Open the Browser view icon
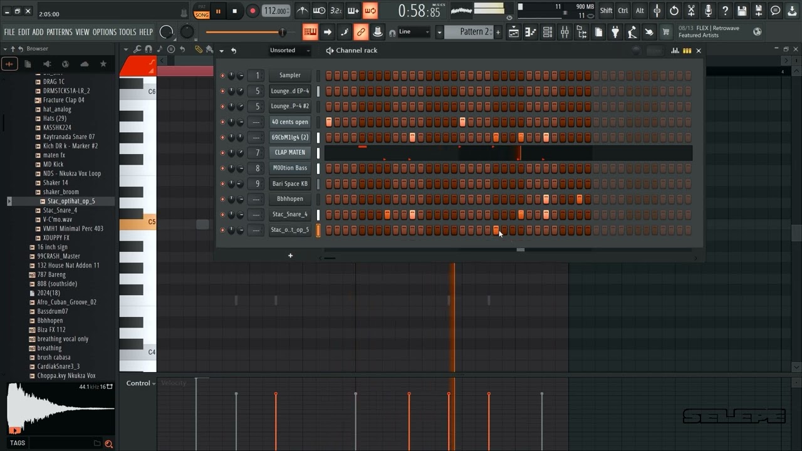 tap(581, 33)
